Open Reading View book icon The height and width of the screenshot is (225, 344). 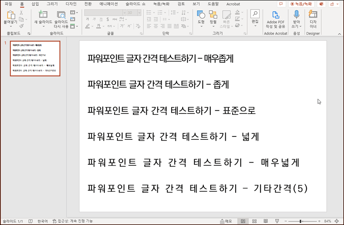[x=266, y=221]
